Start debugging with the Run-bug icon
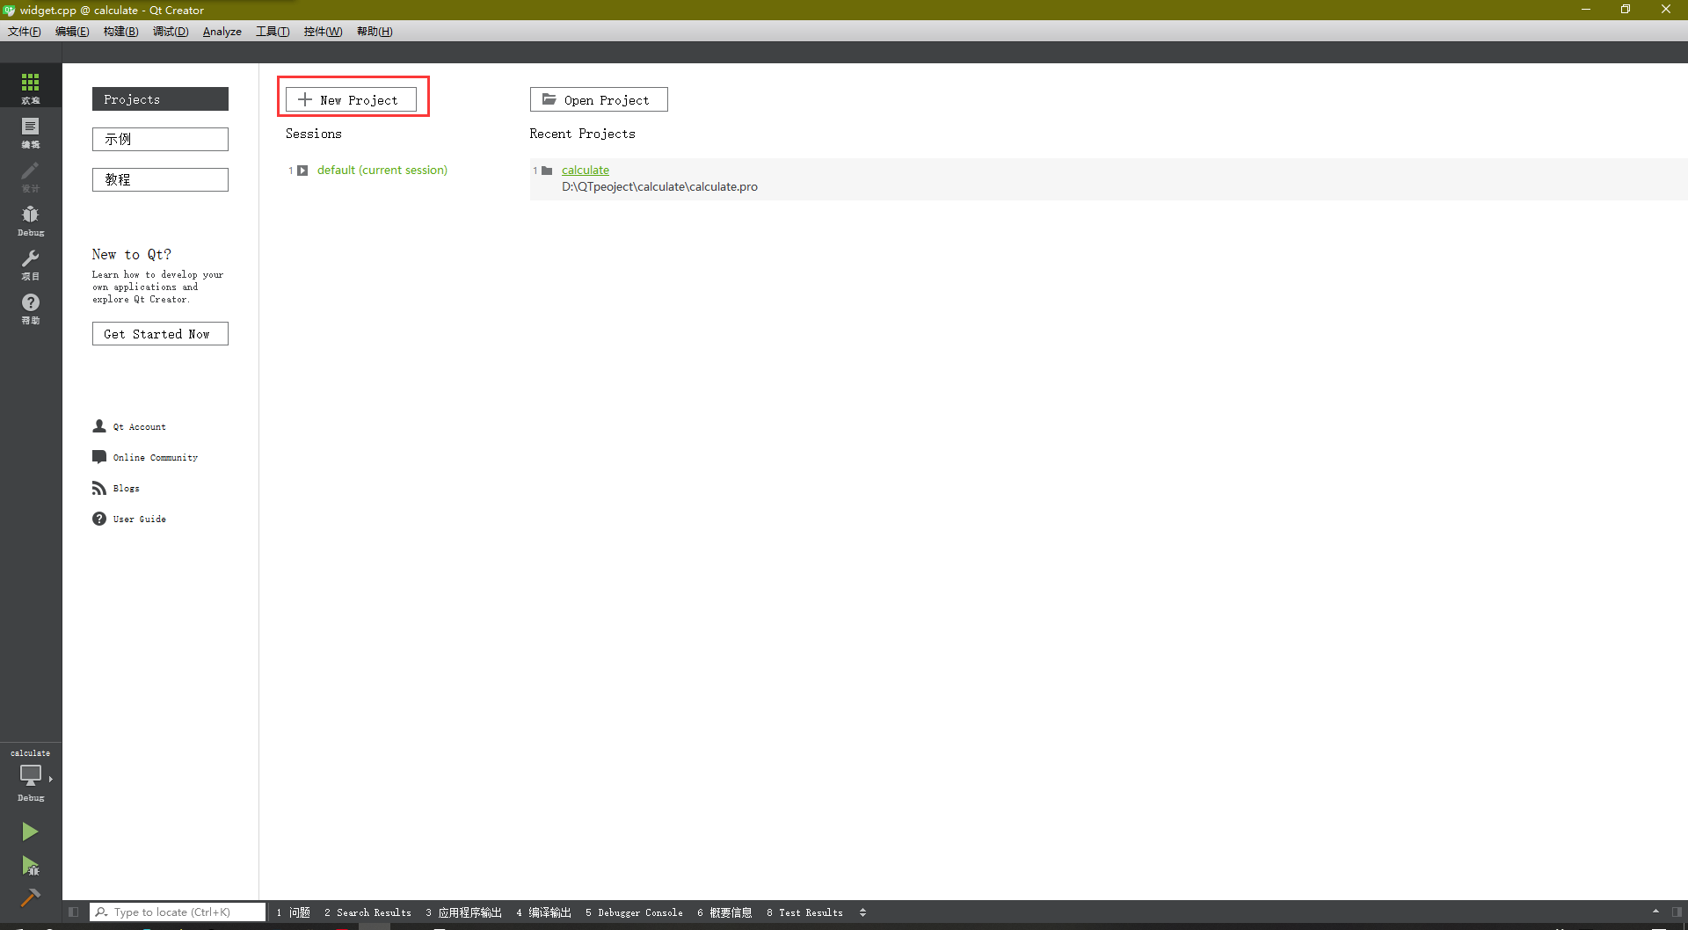Image resolution: width=1688 pixels, height=930 pixels. click(x=30, y=866)
